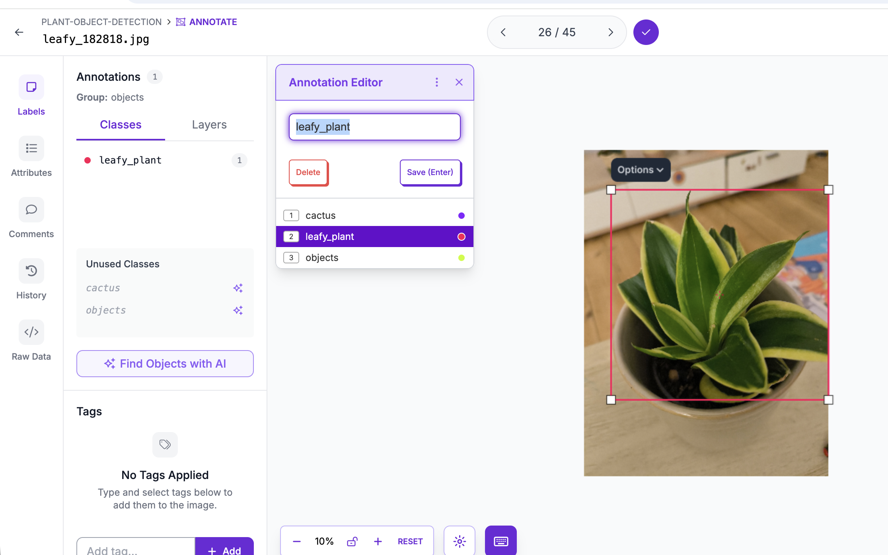The height and width of the screenshot is (555, 888).
Task: Click Find Objects with AI button
Action: (x=165, y=364)
